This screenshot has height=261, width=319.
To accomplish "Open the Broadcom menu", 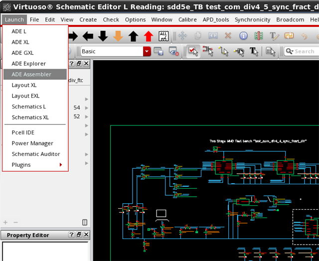I will (290, 19).
